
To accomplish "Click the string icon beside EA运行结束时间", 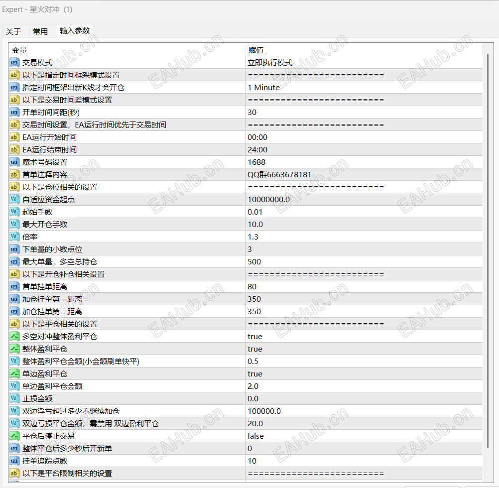I will click(x=14, y=149).
